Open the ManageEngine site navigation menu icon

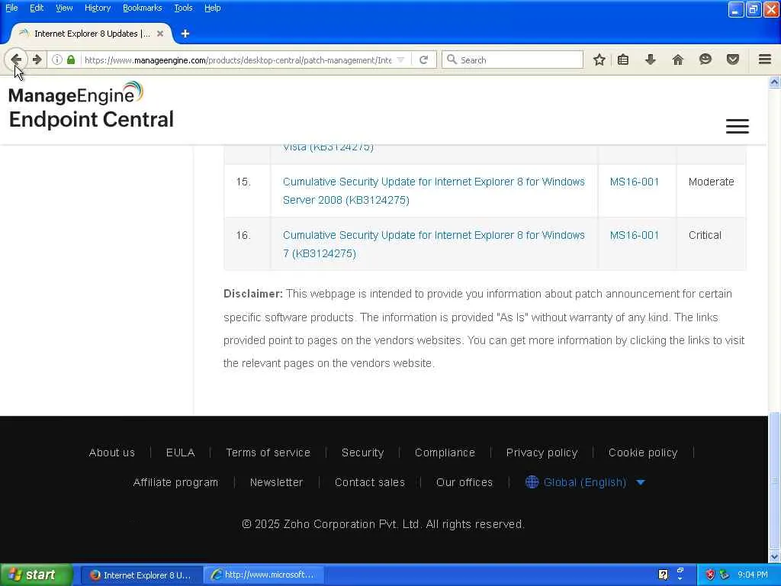tap(738, 126)
